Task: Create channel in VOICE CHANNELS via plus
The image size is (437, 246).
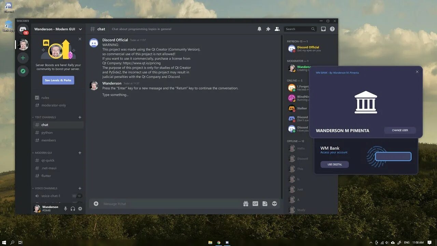Action: tap(80, 188)
